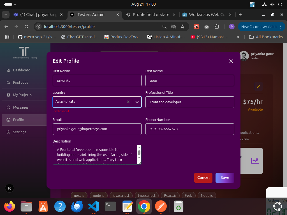This screenshot has height=215, width=287.
Task: Go to Find Jobs in sidebar
Action: [20, 83]
